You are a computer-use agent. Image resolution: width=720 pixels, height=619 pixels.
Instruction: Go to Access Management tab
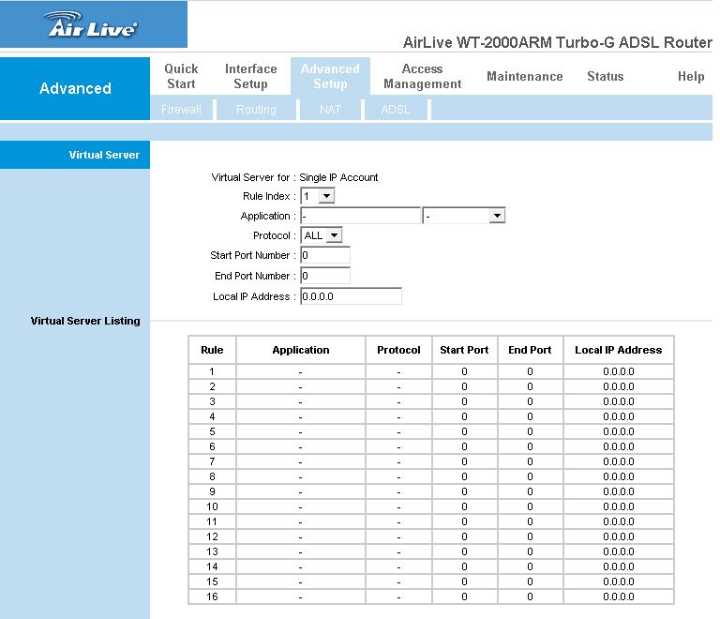(422, 76)
